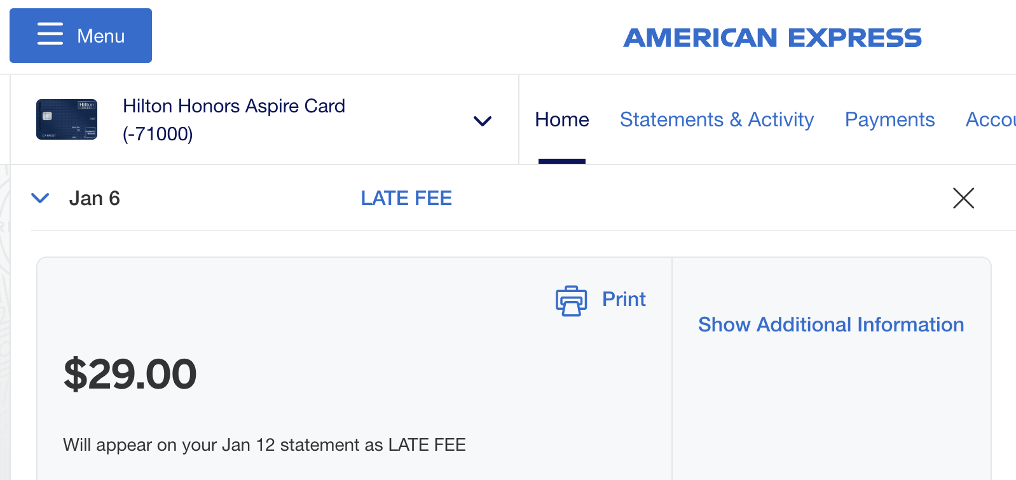
Task: Click the Jan 12 statement note text
Action: coord(264,445)
